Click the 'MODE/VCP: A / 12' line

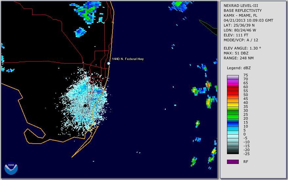(241, 40)
